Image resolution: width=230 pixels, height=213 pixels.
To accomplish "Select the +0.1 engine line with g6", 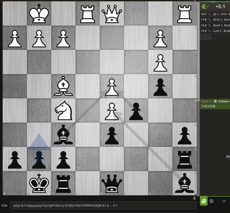I will (x=215, y=14).
